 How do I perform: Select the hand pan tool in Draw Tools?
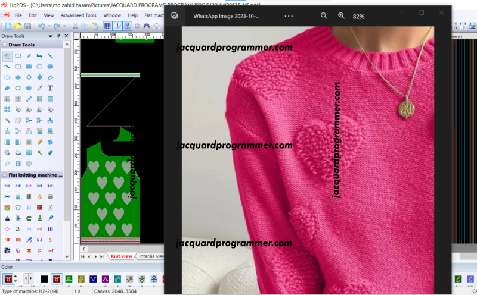click(7, 56)
